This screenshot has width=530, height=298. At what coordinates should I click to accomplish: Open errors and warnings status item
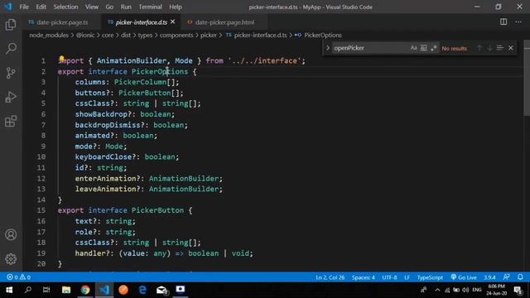click(x=18, y=277)
